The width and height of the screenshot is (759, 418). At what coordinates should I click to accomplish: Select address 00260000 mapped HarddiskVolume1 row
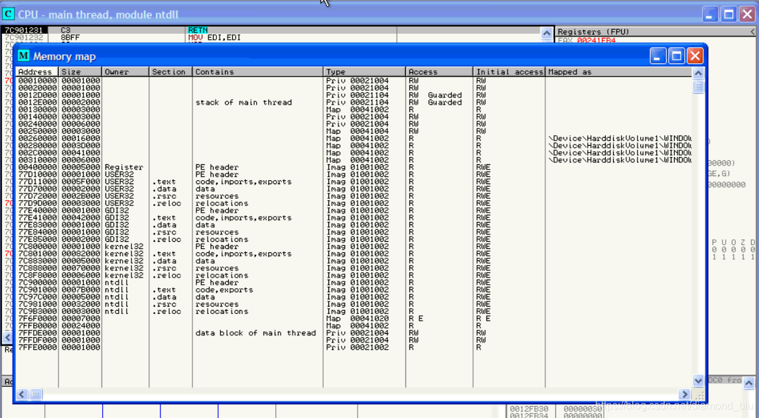354,138
